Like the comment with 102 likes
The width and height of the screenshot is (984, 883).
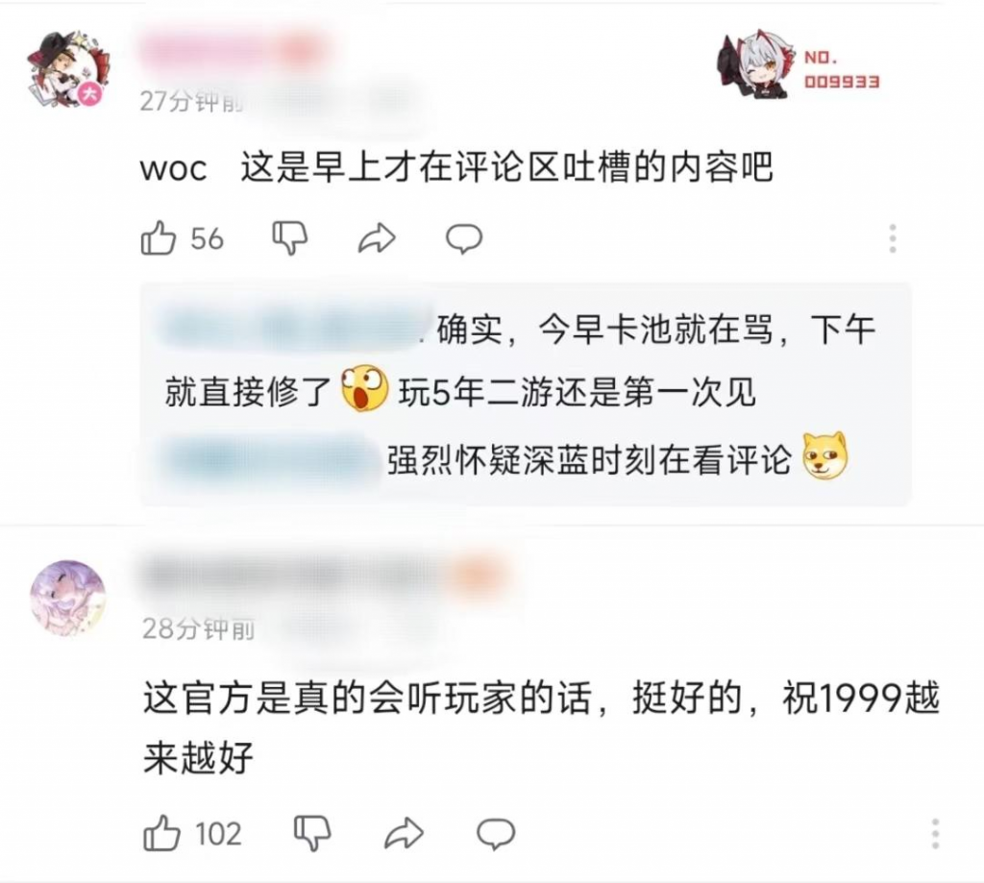161,833
